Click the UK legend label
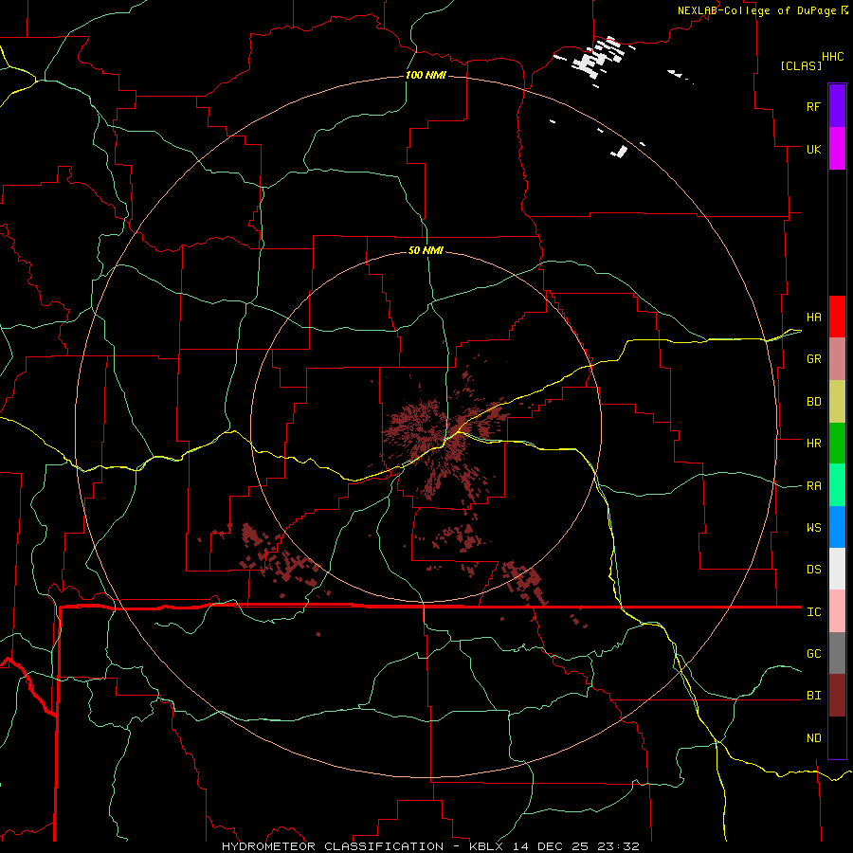Image resolution: width=853 pixels, height=853 pixels. point(813,149)
